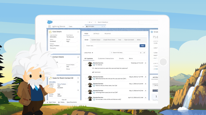Open the More publisher actions tab
Screen dimensions: 206x115
(139, 40)
